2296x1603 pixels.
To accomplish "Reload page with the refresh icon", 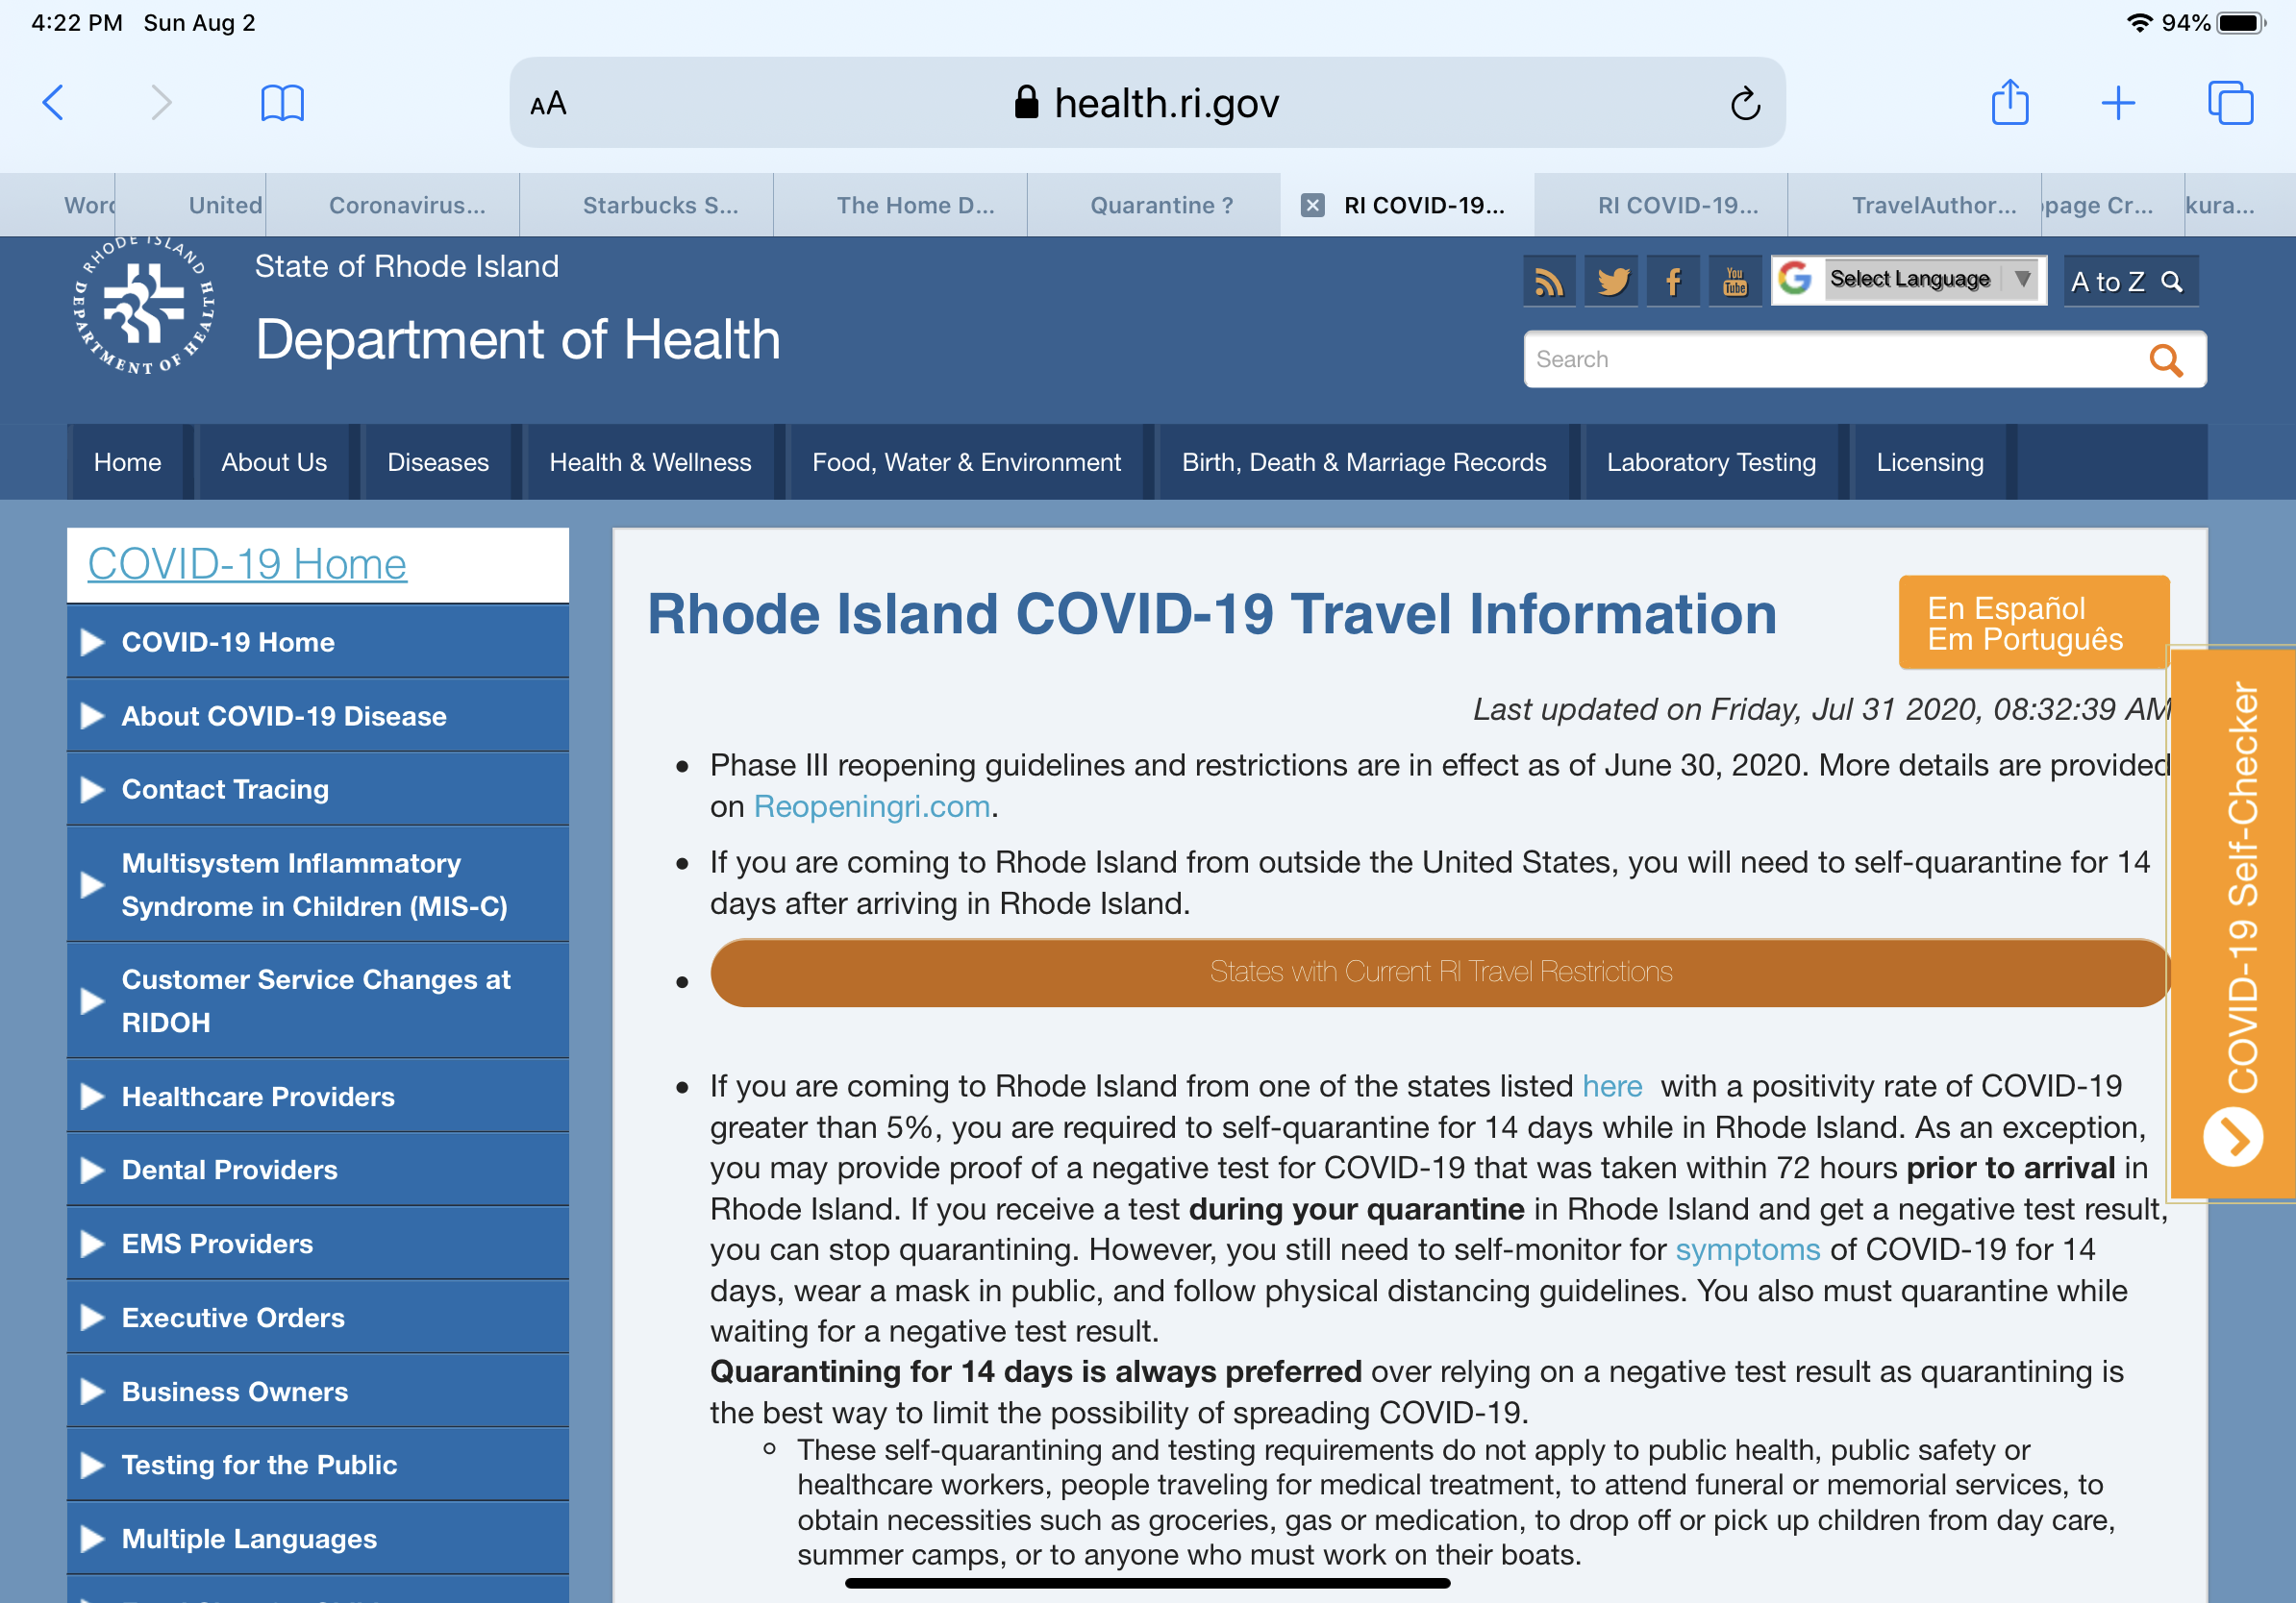I will coord(1744,103).
